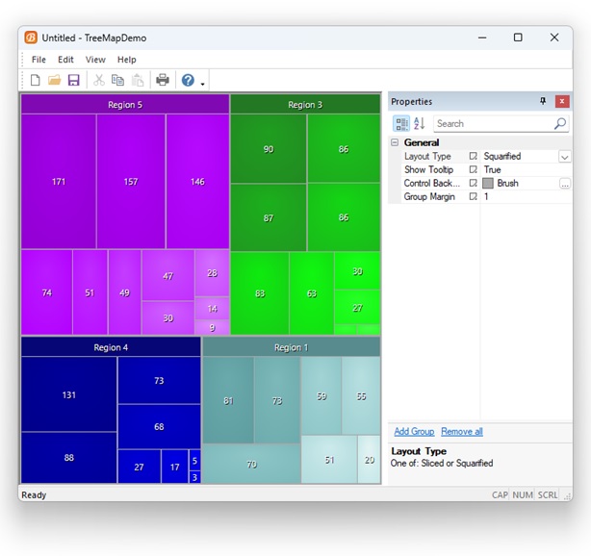Open the Brush editor ellipsis button
The image size is (591, 556).
565,184
